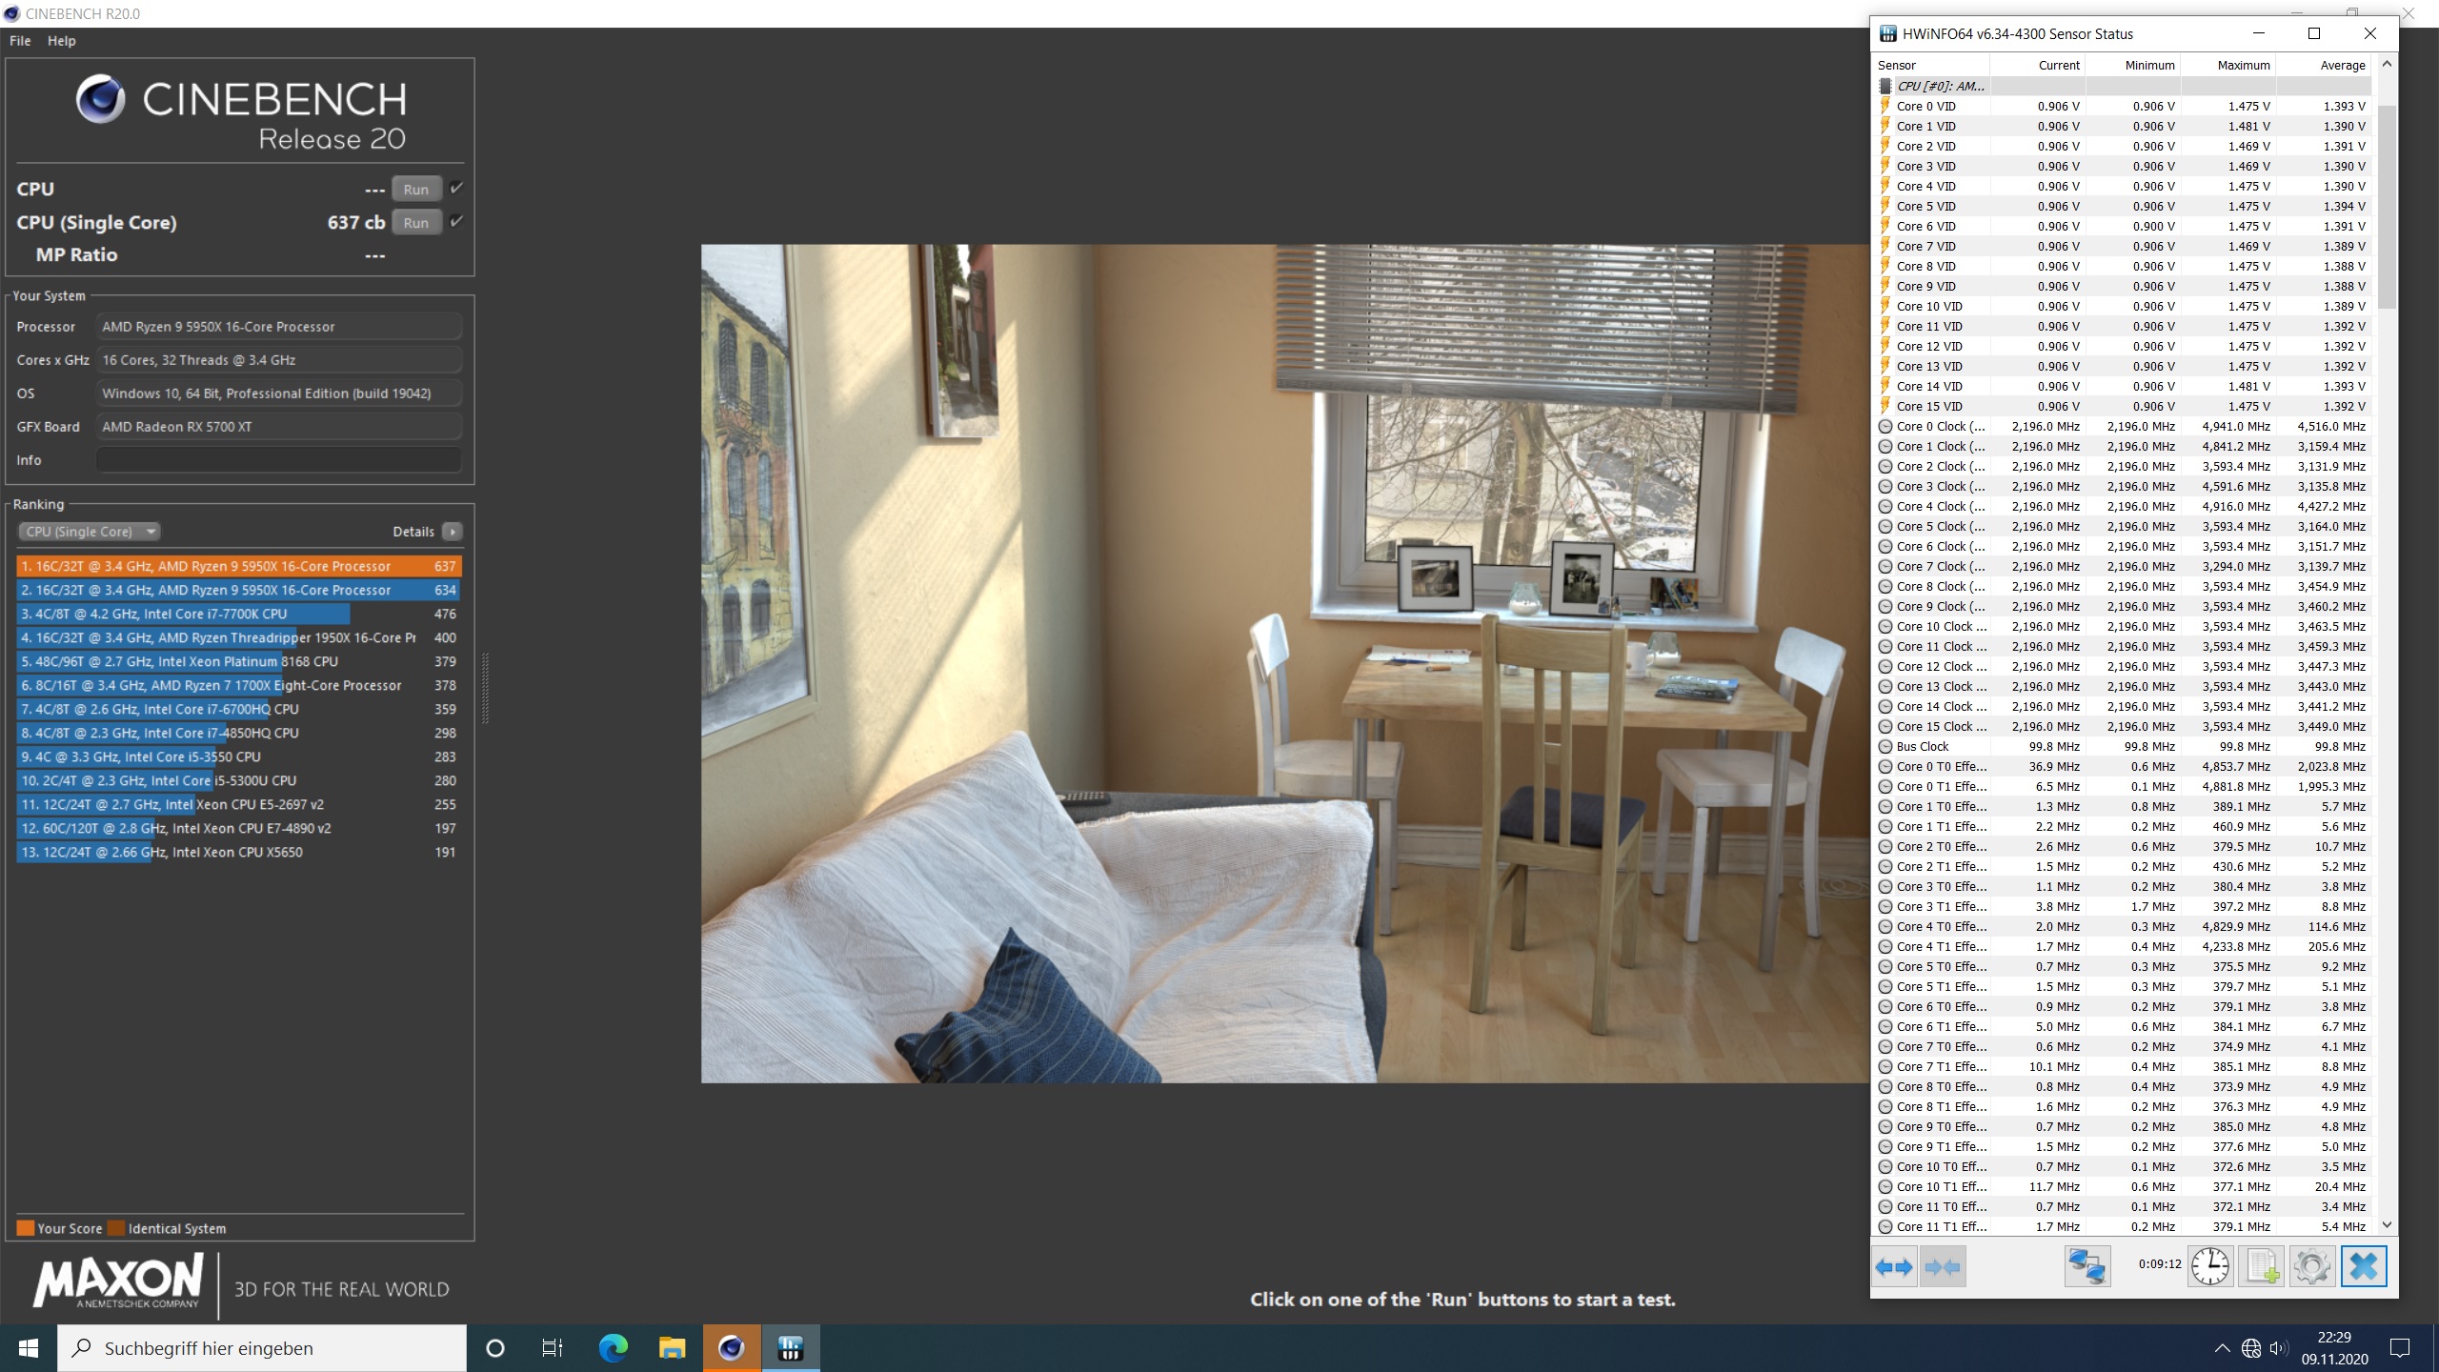Image resolution: width=2439 pixels, height=1372 pixels.
Task: Expand ranking Details arrow button
Action: (x=453, y=532)
